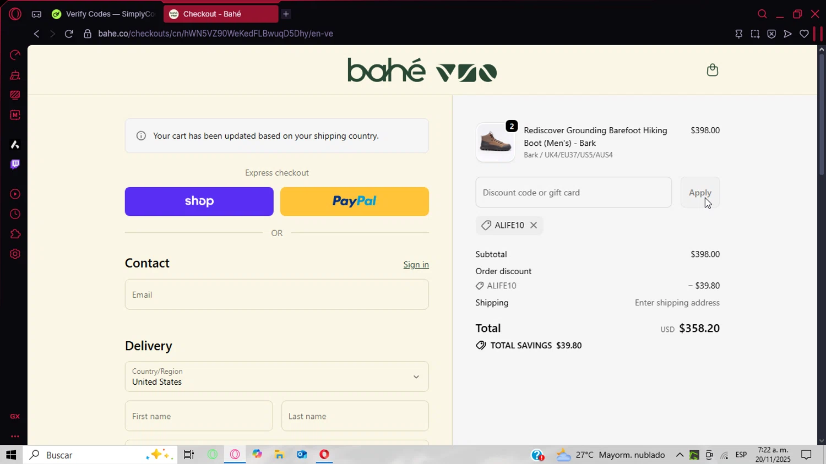Screen dimensions: 826x464
Task: Click the TOTAL SAVINGS $39.80 text
Action: coord(536,346)
